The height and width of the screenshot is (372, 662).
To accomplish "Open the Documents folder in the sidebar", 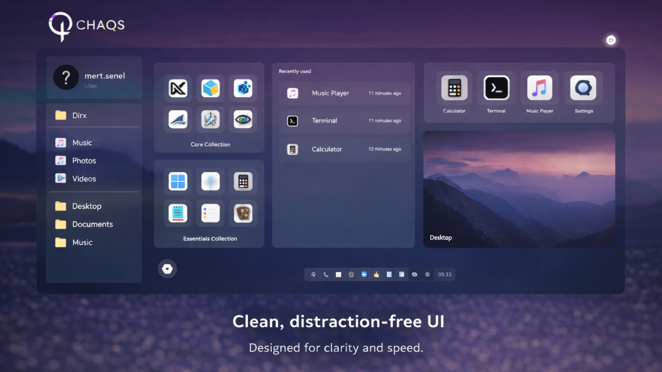I will [x=92, y=224].
